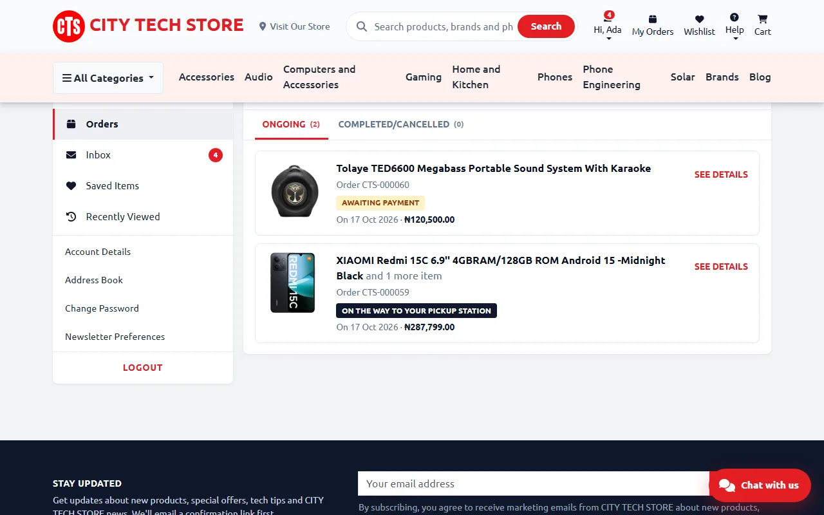This screenshot has height=515, width=824.
Task: Expand the All Categories dropdown
Action: pos(108,78)
